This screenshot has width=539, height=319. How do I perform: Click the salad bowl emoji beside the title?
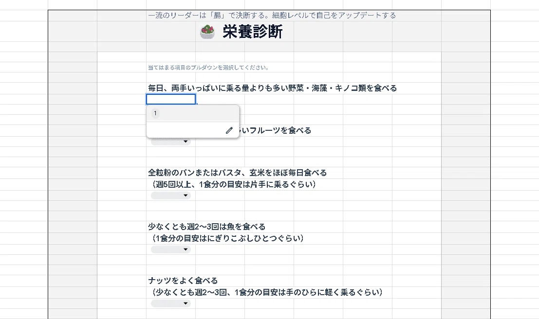[207, 32]
